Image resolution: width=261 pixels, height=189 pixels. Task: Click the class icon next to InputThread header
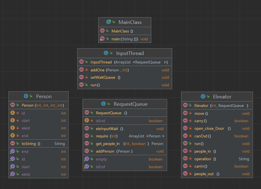pyautogui.click(x=106, y=53)
